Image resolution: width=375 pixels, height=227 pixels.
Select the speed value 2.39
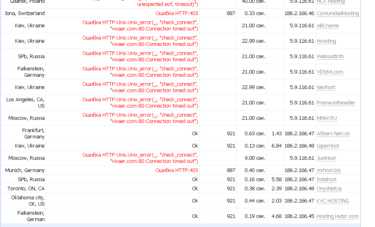pos(277,189)
